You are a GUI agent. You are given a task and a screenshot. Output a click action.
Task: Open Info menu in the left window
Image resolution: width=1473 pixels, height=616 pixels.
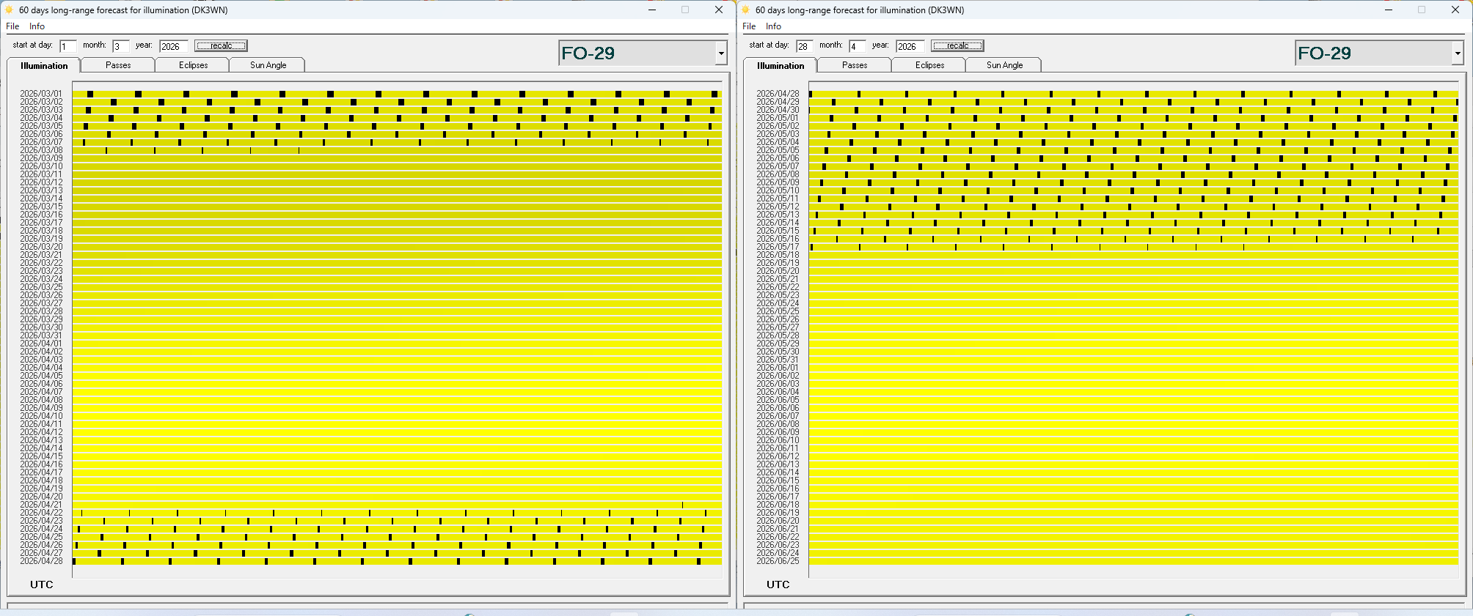coord(37,26)
